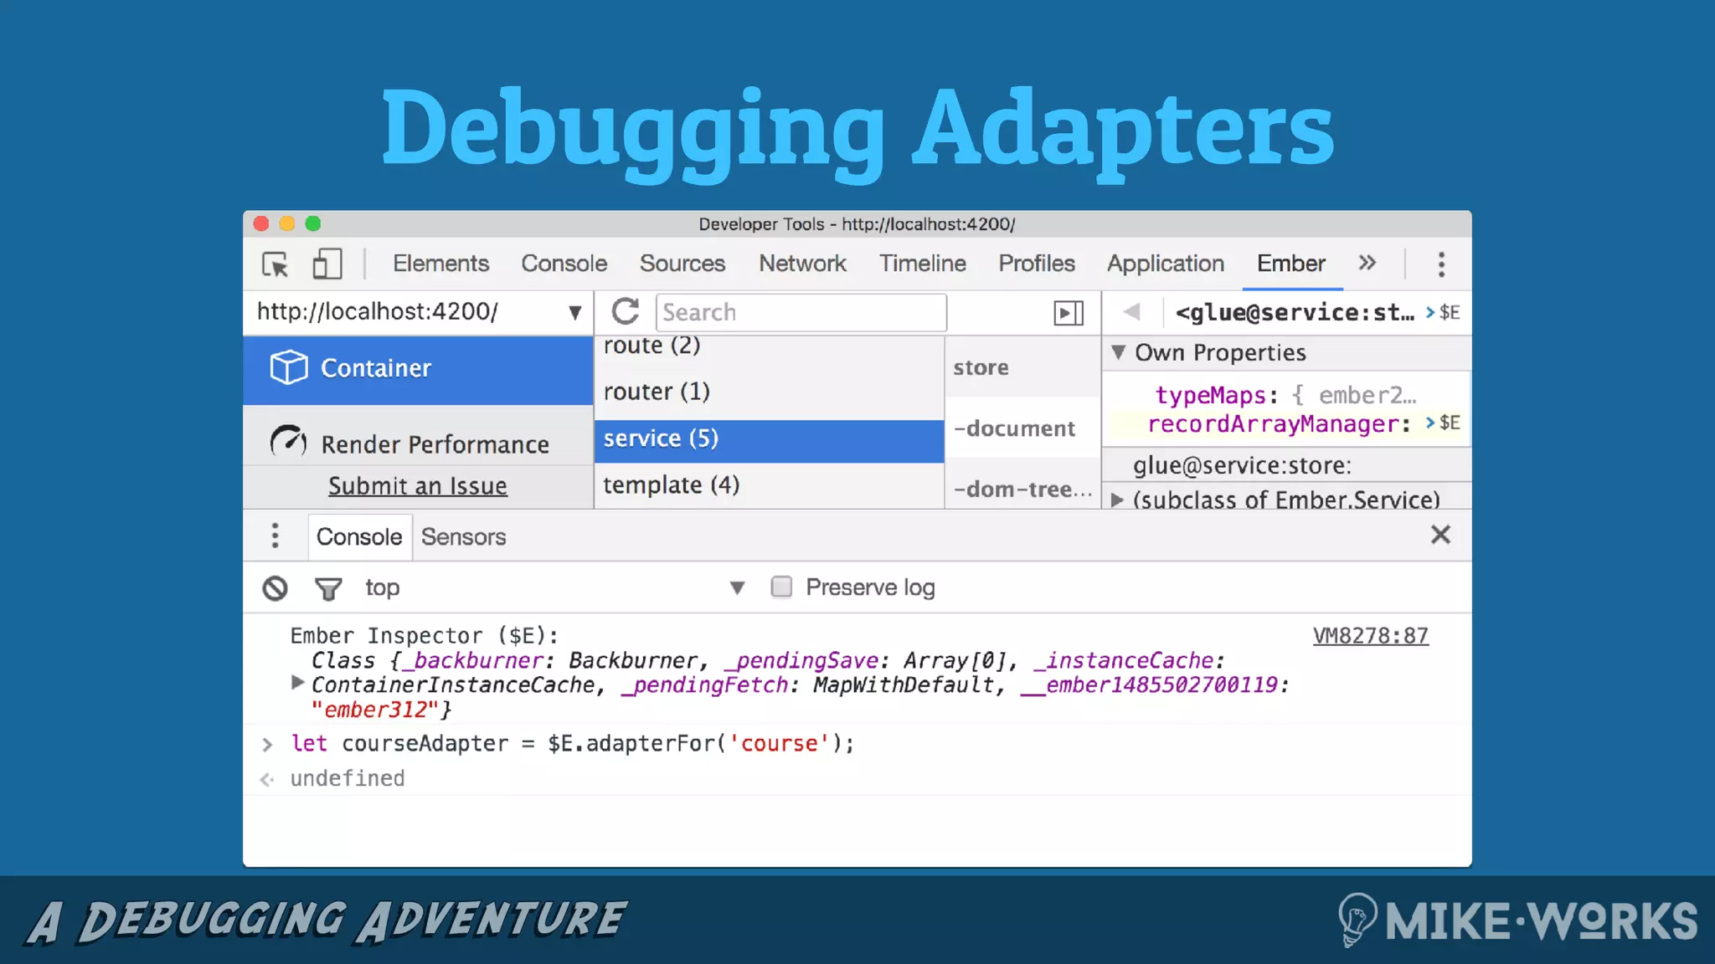Viewport: 1715px width, 964px height.
Task: Click the Render Performance gauge icon
Action: [x=288, y=442]
